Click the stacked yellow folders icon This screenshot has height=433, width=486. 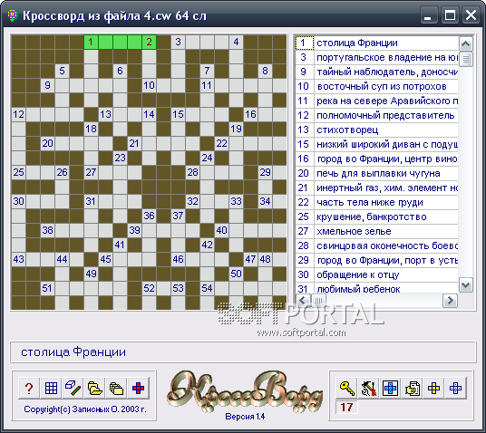(x=117, y=388)
